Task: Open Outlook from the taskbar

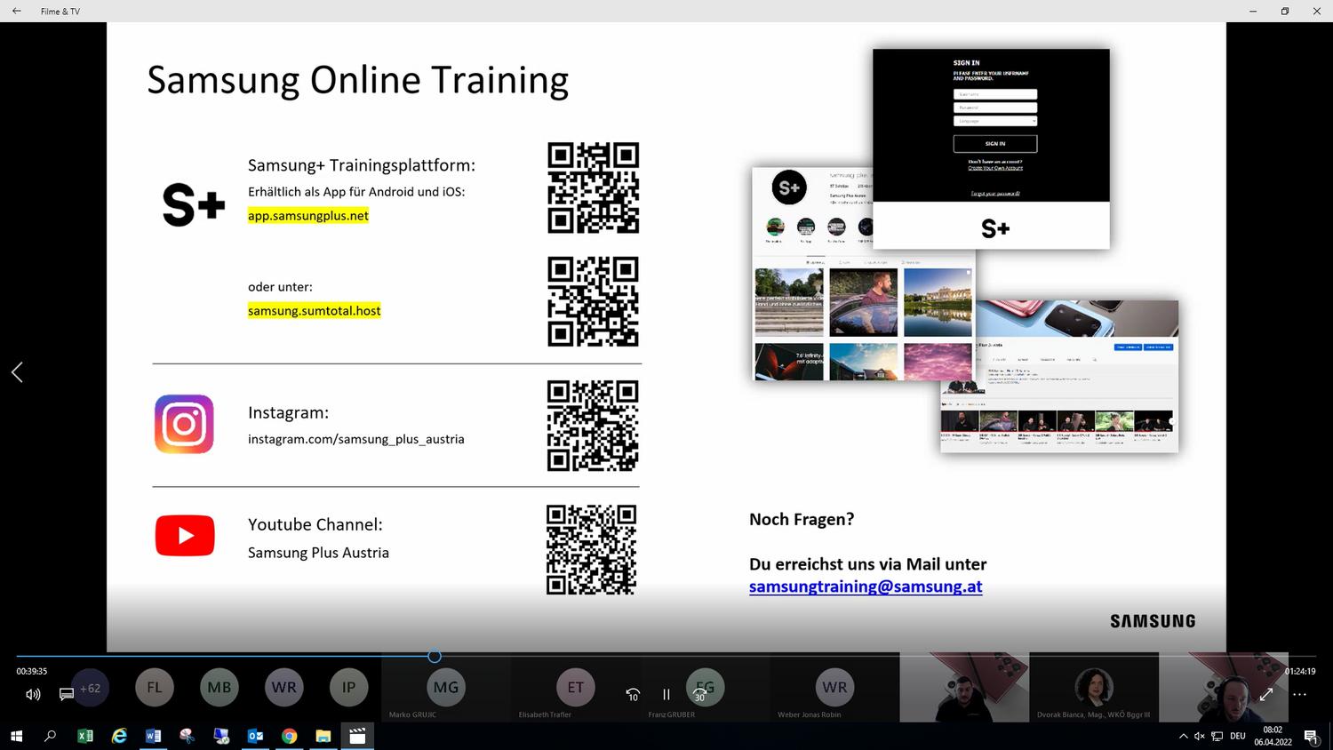Action: [x=255, y=736]
